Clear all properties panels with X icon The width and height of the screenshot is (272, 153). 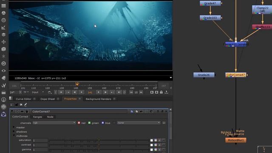tap(21, 105)
